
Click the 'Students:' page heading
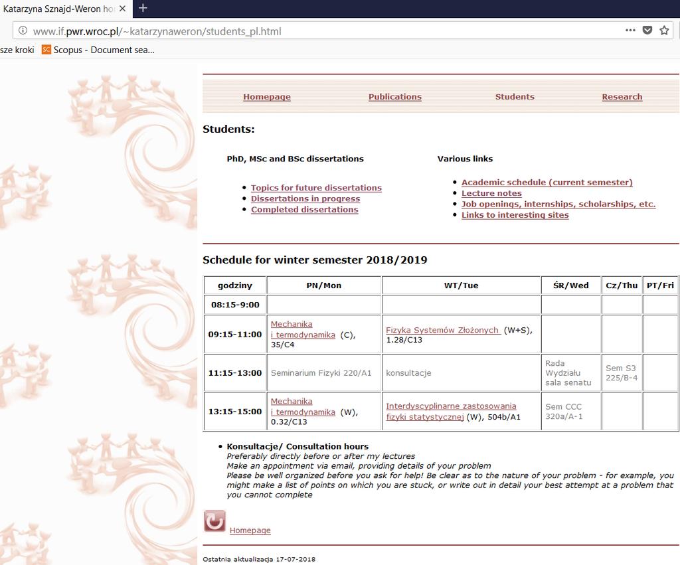(x=228, y=129)
